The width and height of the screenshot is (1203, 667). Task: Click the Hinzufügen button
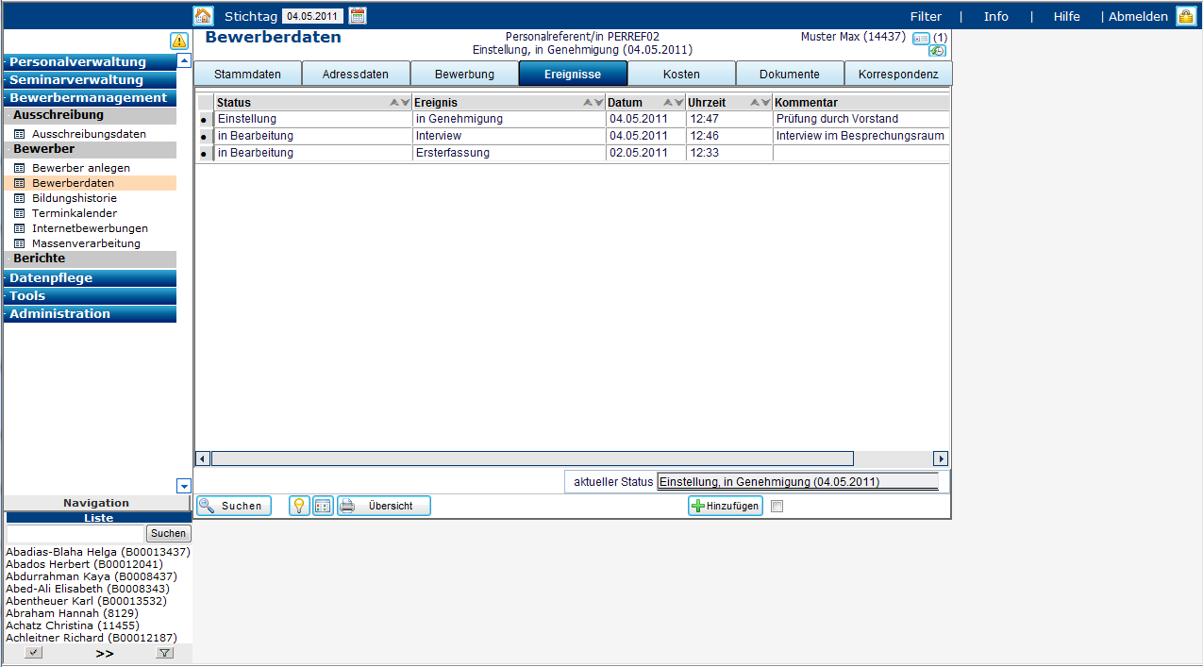[726, 506]
